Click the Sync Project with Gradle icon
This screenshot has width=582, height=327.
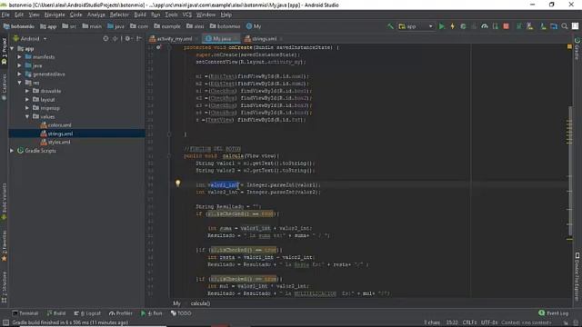(519, 26)
